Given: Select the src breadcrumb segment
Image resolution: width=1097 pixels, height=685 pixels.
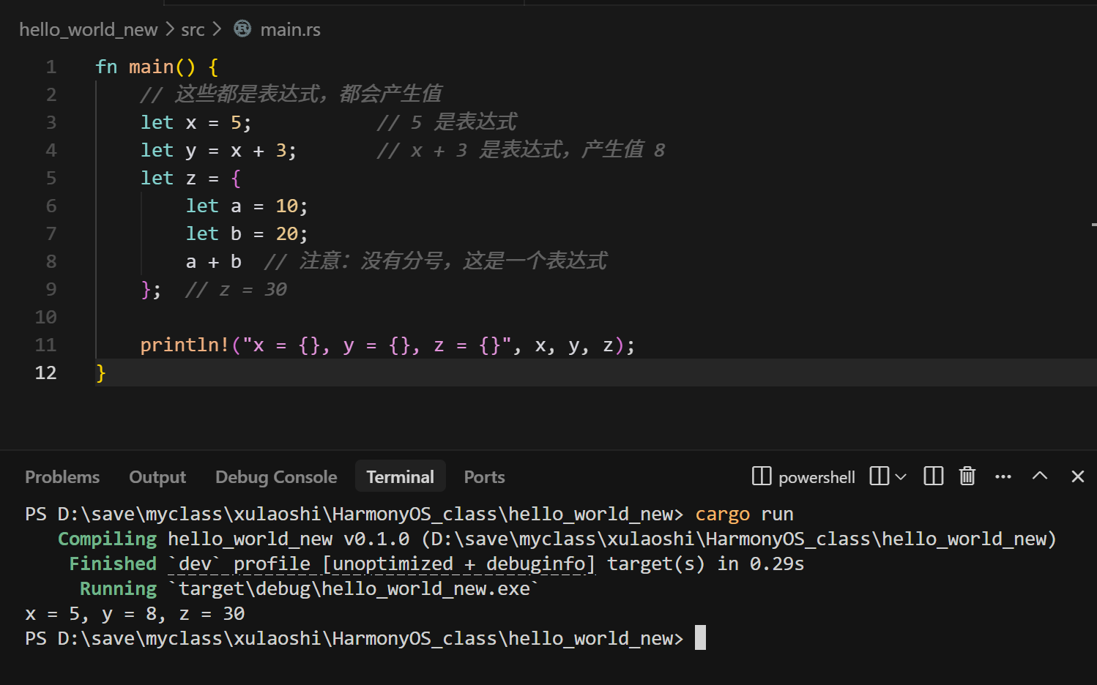Looking at the screenshot, I should coord(193,29).
